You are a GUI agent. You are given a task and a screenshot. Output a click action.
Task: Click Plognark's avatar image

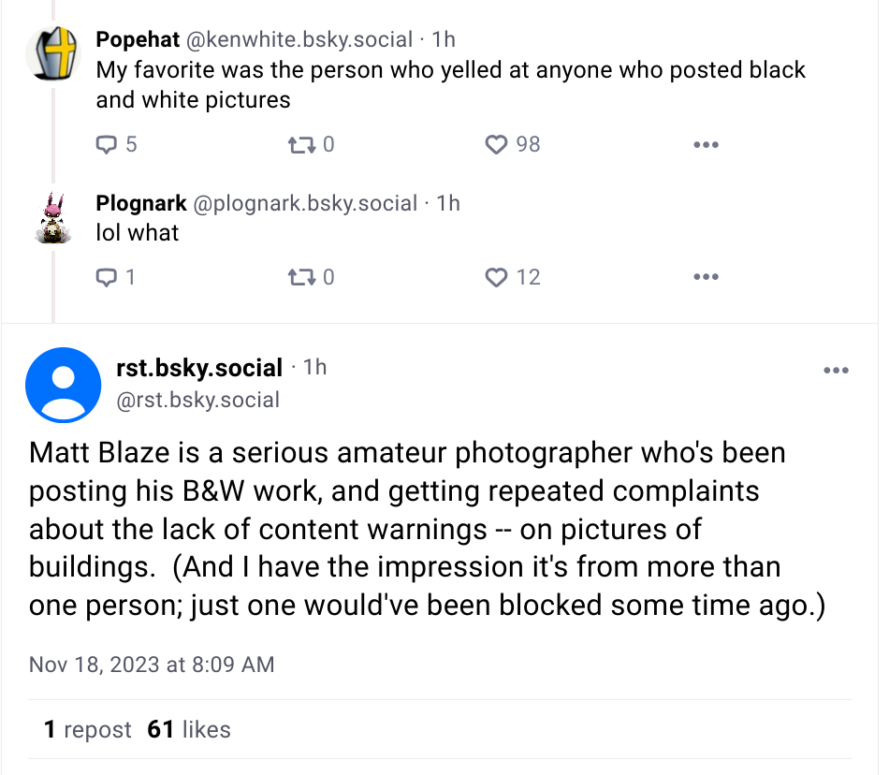pos(53,219)
